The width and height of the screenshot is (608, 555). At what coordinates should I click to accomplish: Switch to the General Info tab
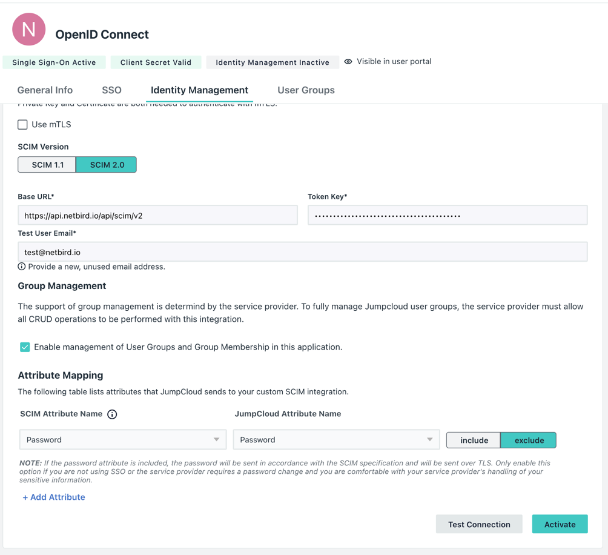point(45,90)
